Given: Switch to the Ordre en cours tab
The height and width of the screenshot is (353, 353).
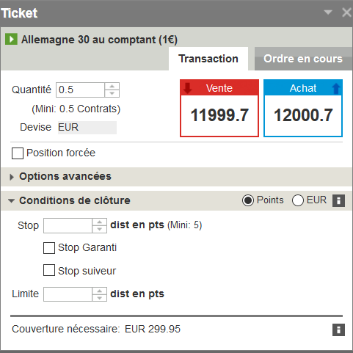Looking at the screenshot, I should pos(303,59).
